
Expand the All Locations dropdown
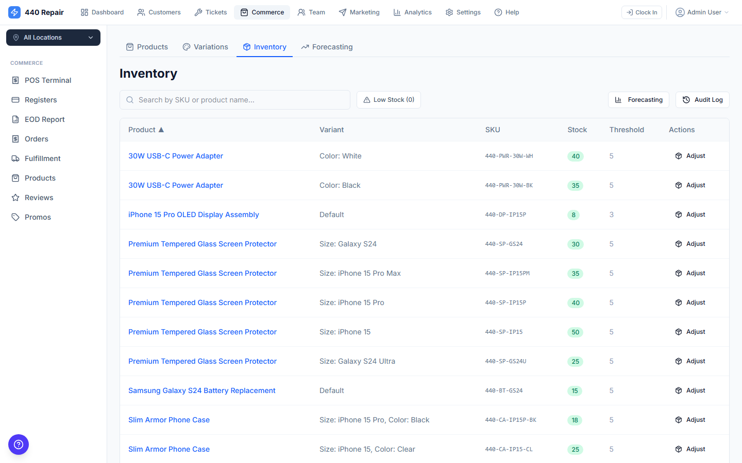53,37
